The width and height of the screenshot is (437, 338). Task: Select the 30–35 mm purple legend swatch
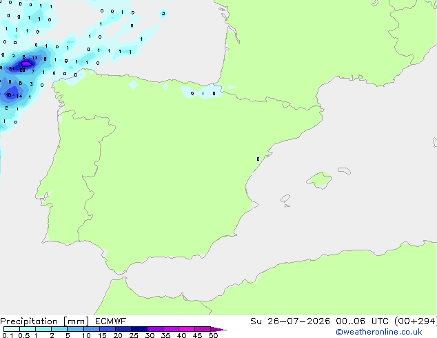[155, 329]
